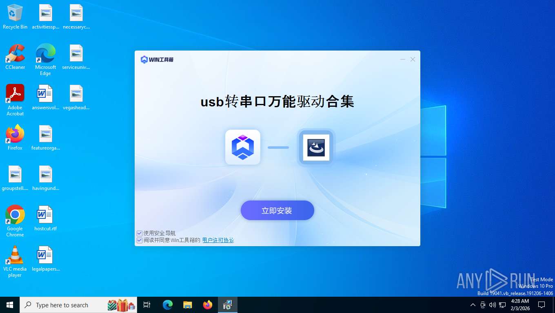Select the CCleaner desktop shortcut

coord(15,57)
